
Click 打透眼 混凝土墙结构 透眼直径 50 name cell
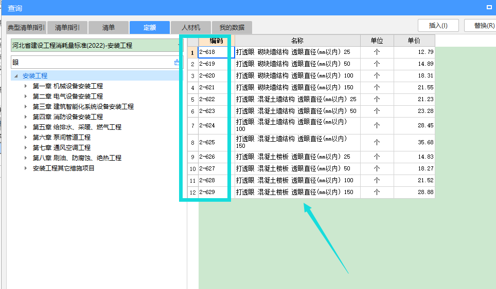297,111
